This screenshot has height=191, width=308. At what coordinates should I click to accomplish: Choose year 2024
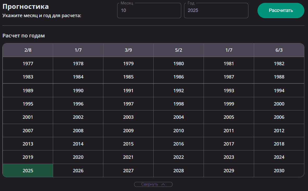(279, 157)
